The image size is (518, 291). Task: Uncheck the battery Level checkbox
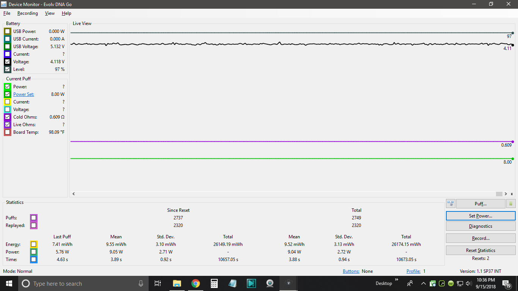(8, 69)
